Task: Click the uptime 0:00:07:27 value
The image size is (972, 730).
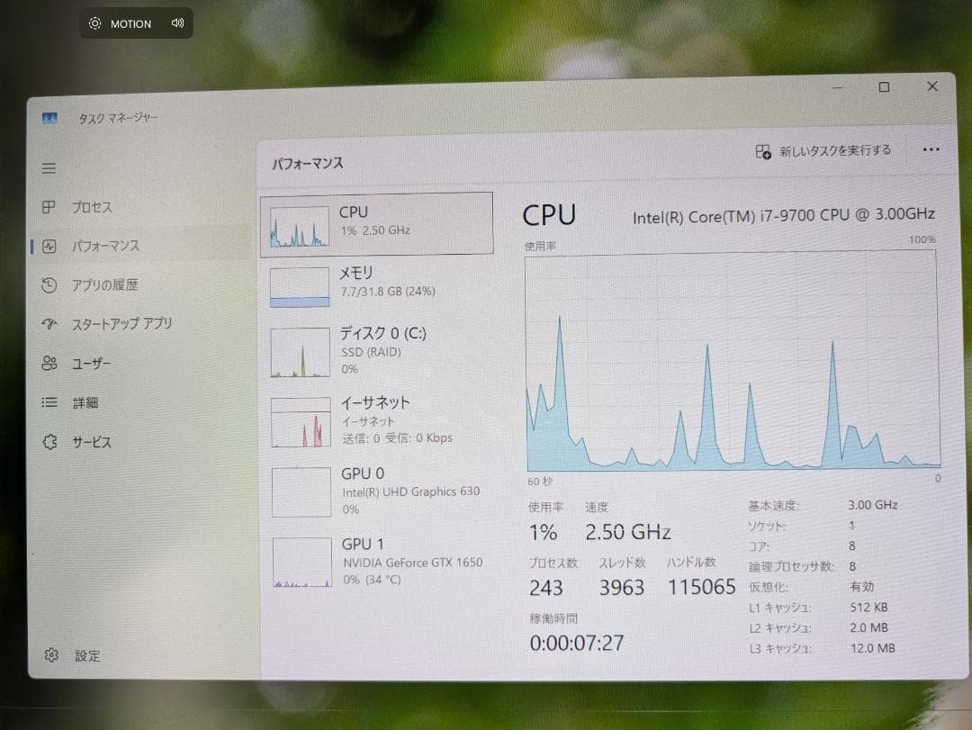Action: pyautogui.click(x=577, y=643)
